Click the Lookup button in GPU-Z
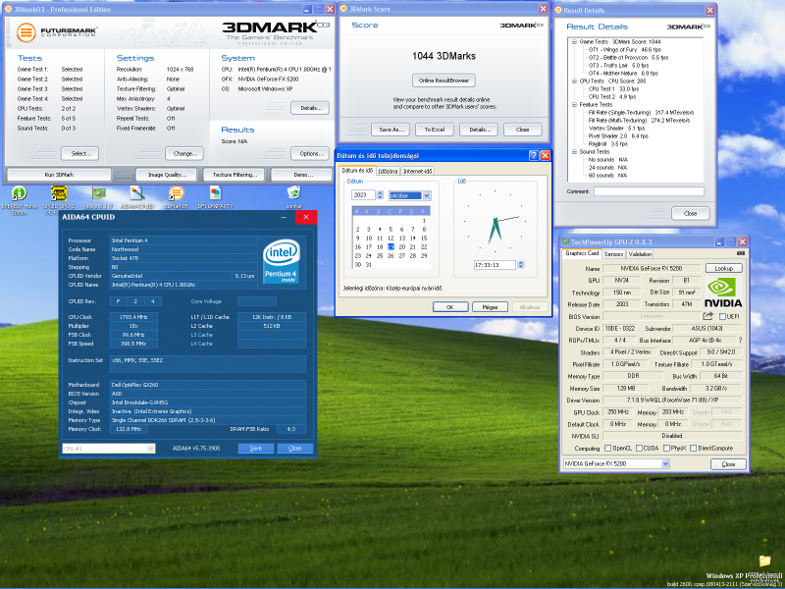Viewport: 785px width, 589px height. pos(723,268)
